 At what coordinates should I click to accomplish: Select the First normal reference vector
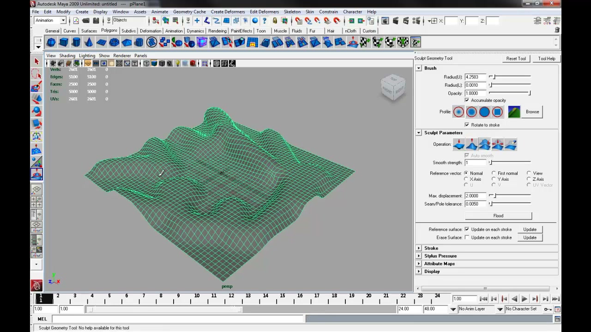click(494, 173)
